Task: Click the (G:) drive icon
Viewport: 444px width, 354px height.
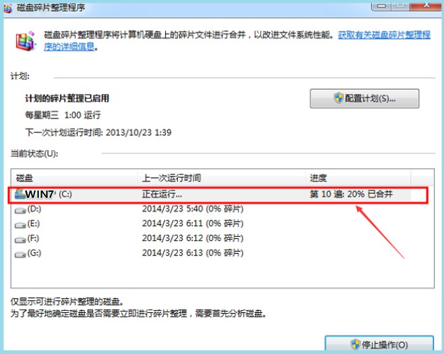Action: 20,254
